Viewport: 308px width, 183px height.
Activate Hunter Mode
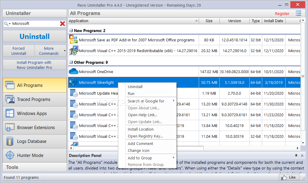[35, 155]
